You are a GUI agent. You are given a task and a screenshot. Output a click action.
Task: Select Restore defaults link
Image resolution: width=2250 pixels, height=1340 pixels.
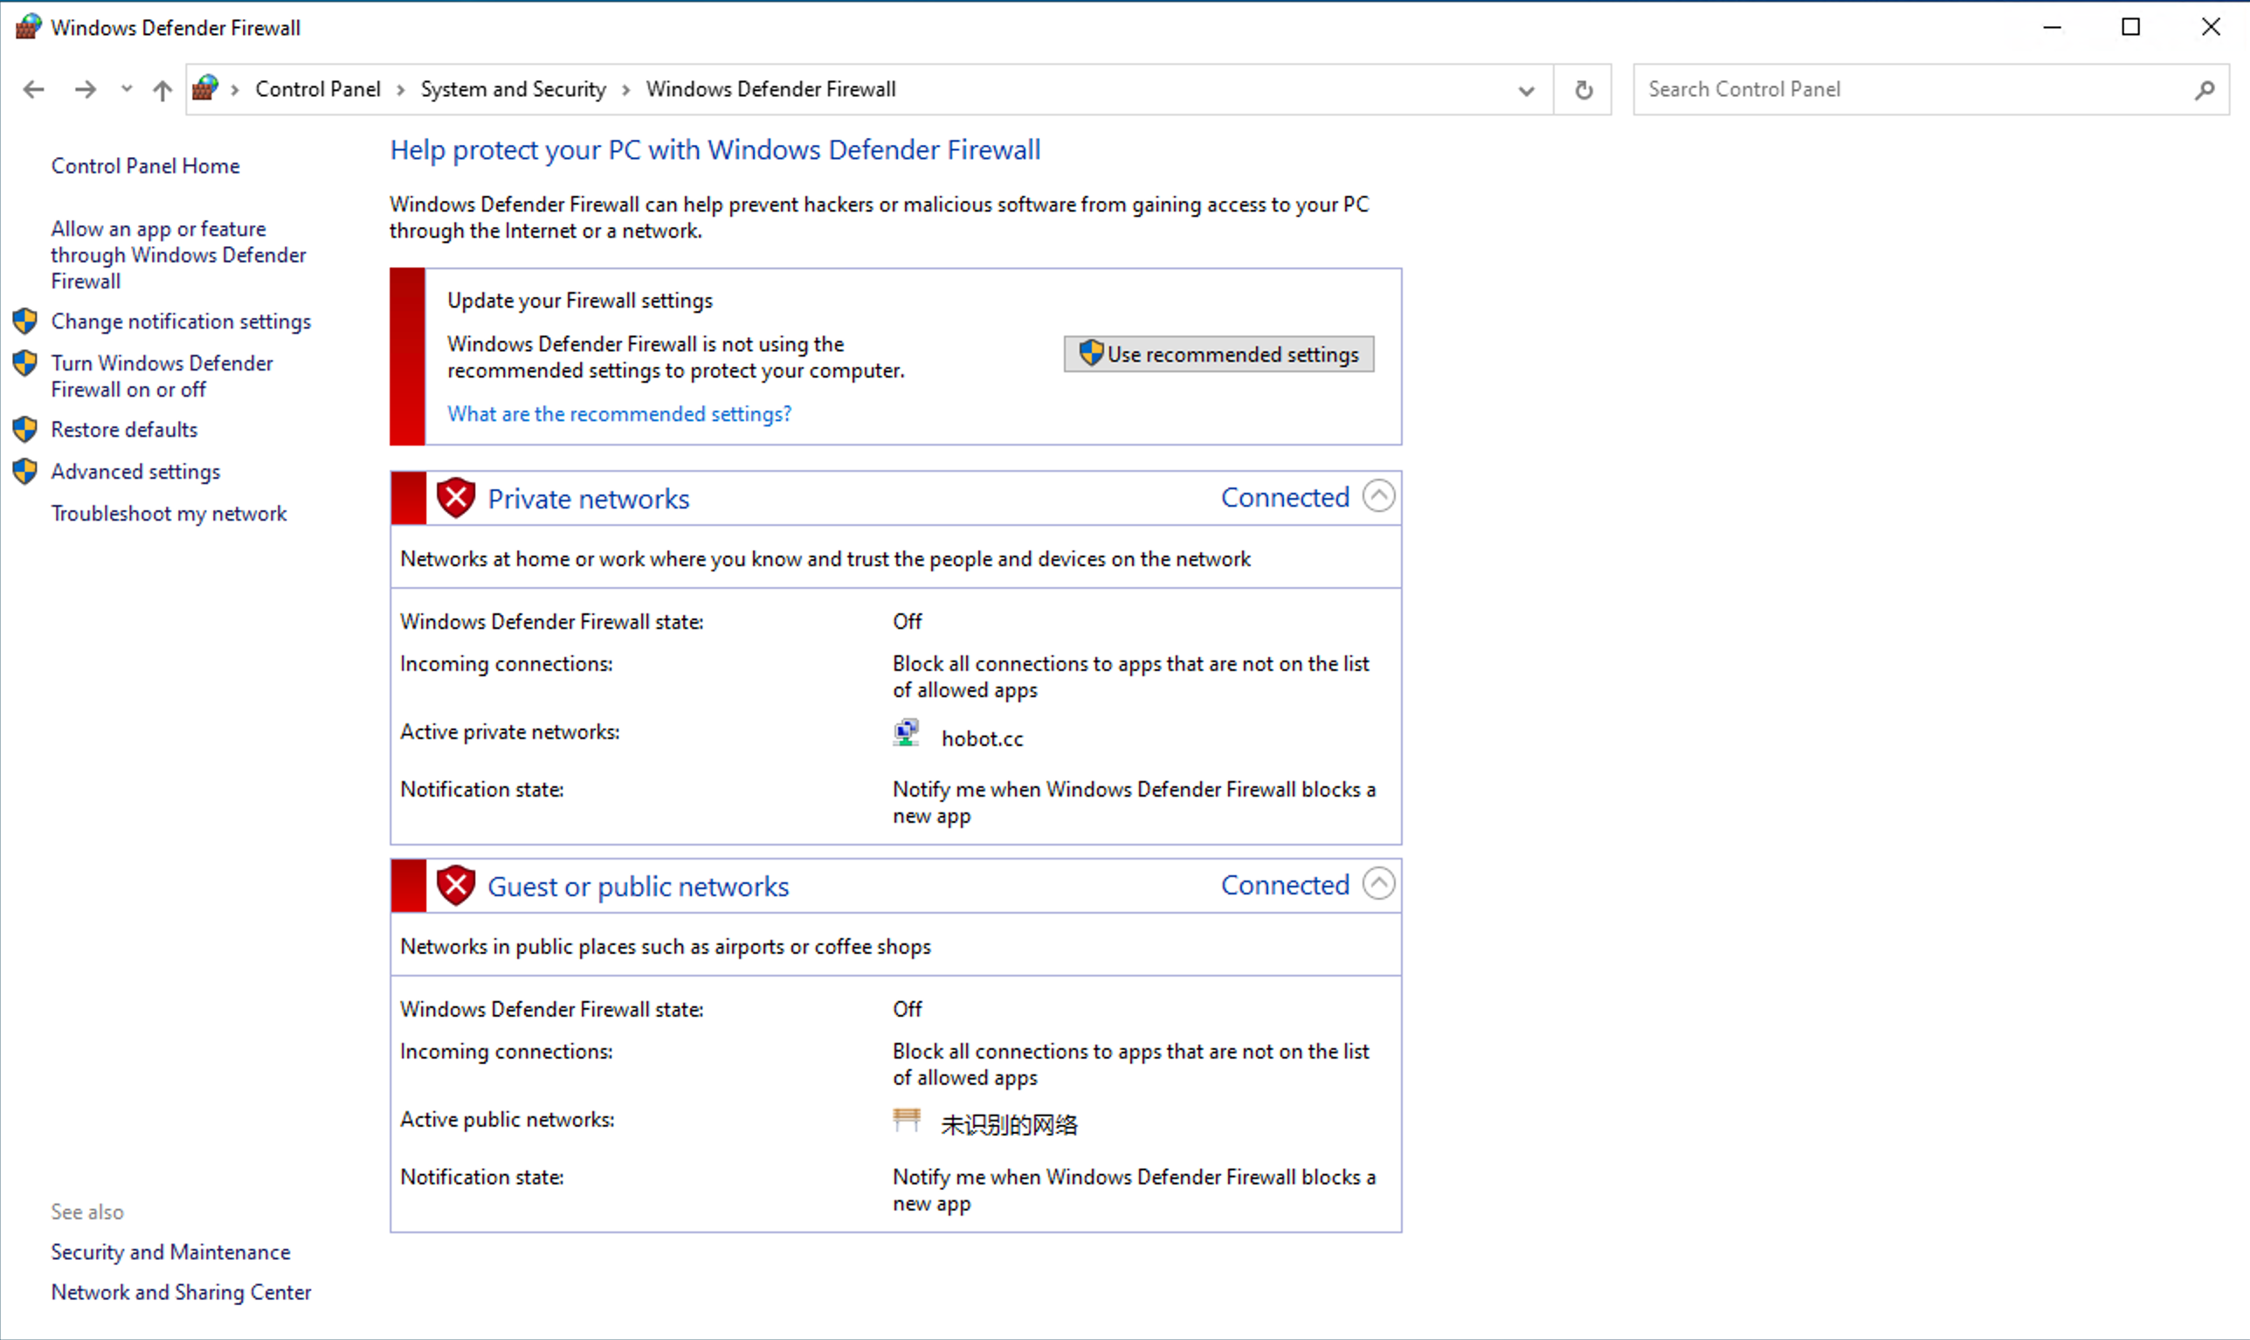coord(125,430)
